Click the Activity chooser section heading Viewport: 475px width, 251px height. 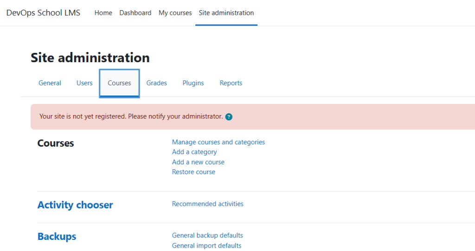pos(75,205)
